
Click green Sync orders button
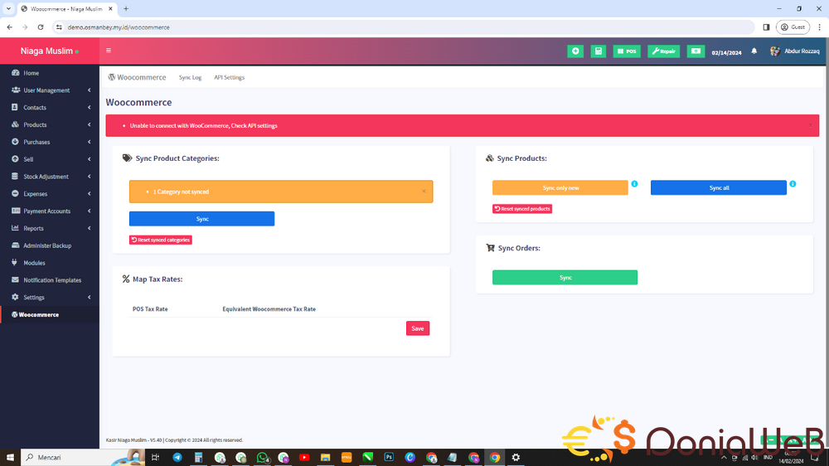point(565,278)
